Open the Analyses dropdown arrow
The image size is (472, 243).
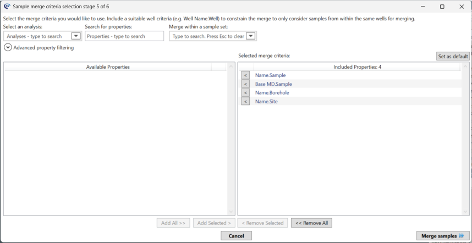[x=76, y=36]
